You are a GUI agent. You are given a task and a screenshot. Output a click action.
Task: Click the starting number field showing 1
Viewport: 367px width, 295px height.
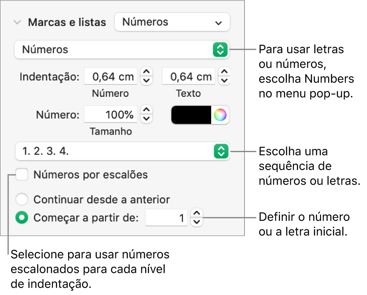166,218
